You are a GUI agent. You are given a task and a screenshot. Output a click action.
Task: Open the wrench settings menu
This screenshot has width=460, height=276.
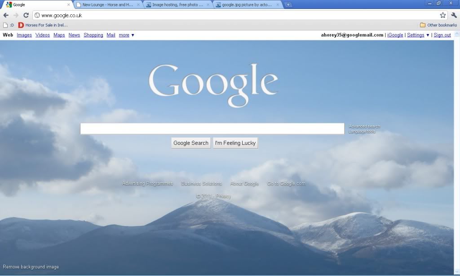point(454,15)
